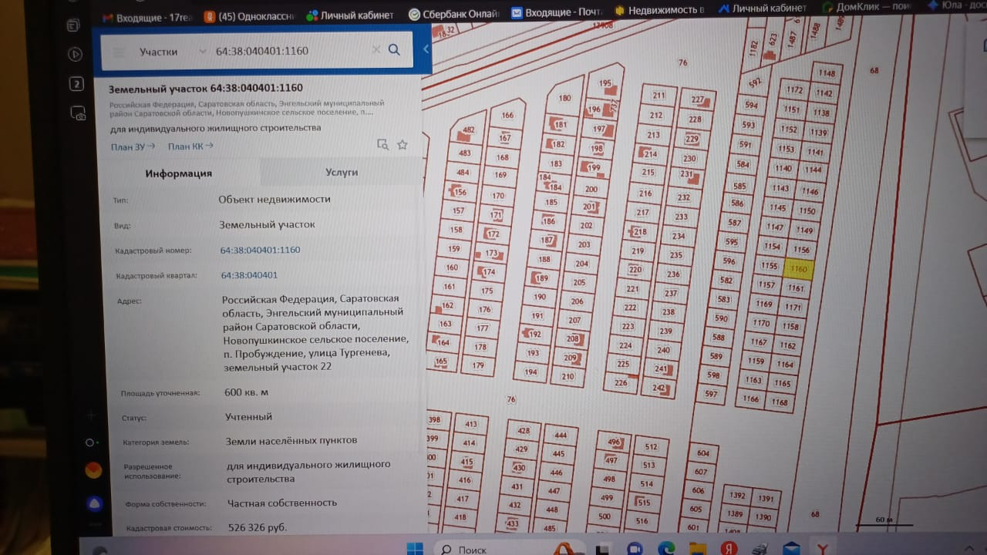Viewport: 987px width, 555px height.
Task: Click the numbered 2 icon in sidebar
Action: tap(76, 85)
